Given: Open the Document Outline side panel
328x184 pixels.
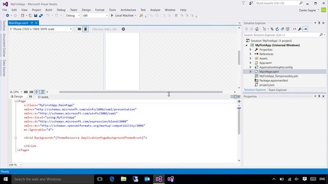Looking at the screenshot, I should [4, 45].
